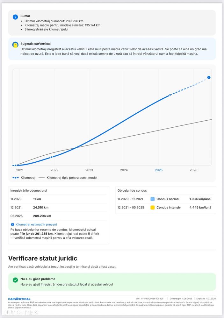Select the 05.2025 odometer record row
224x318 pixels.
pyautogui.click(x=59, y=216)
